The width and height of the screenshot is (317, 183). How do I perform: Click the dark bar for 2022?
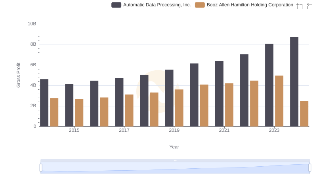(x=244, y=90)
